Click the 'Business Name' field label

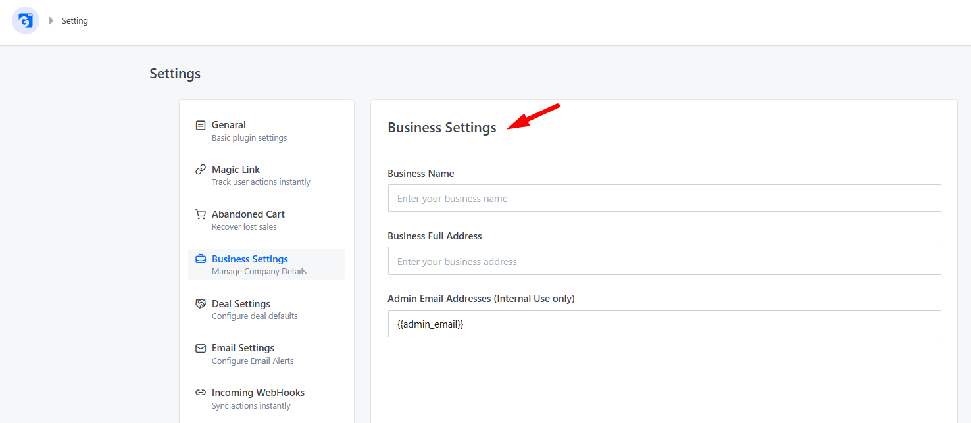[x=421, y=174]
